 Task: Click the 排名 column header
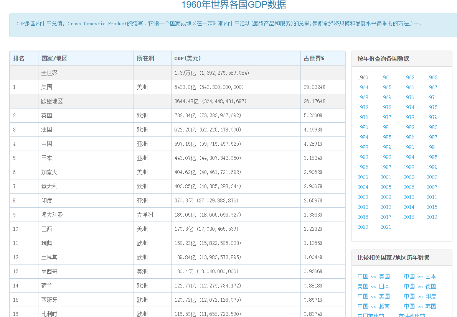coord(19,59)
